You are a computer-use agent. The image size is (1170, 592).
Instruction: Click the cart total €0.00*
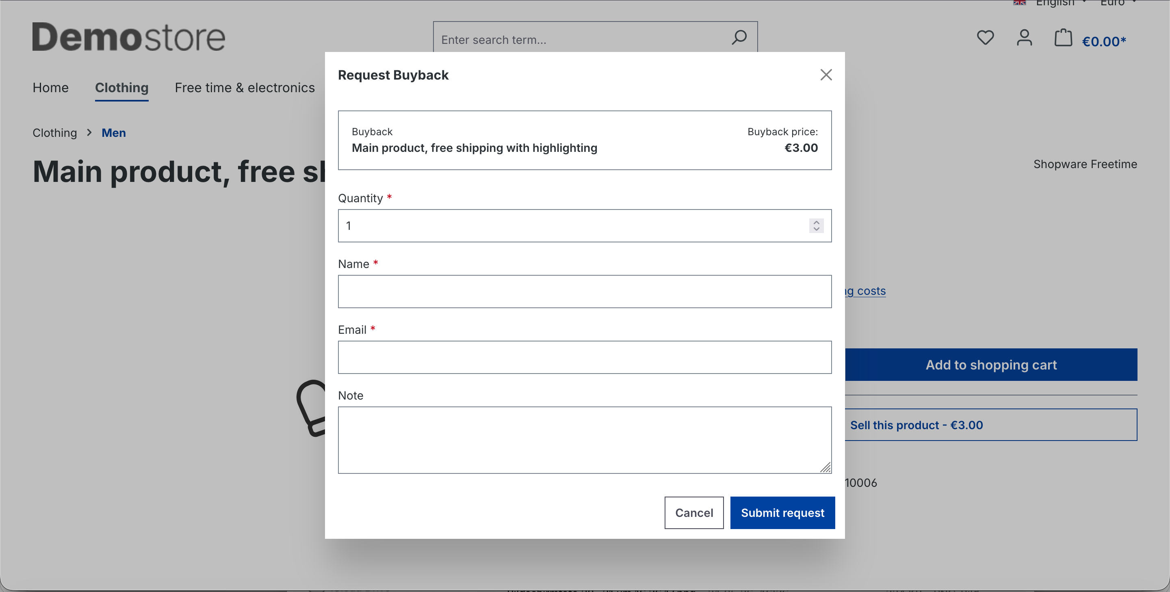click(x=1104, y=41)
